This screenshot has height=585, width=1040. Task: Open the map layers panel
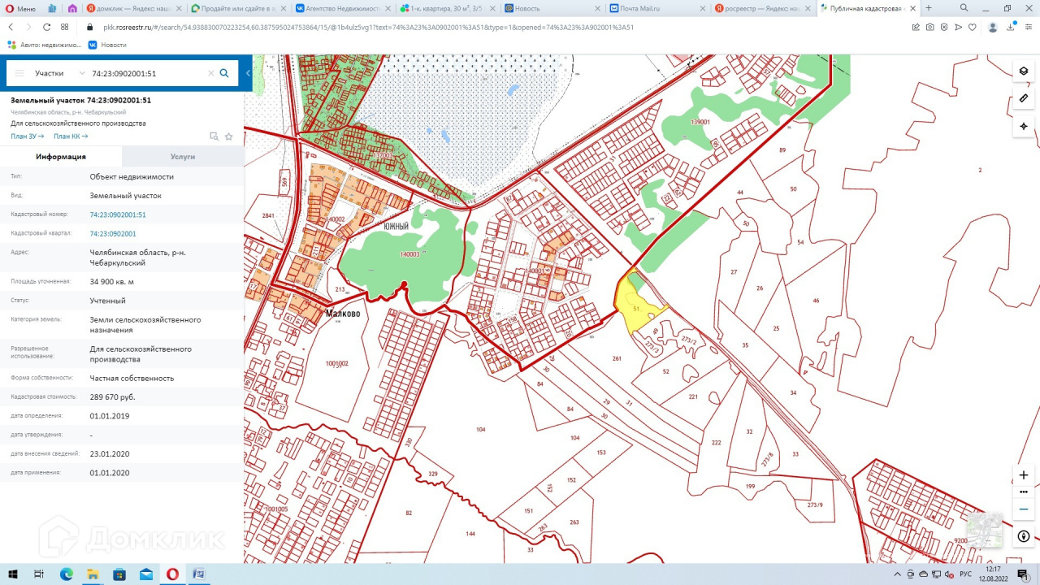[x=1023, y=71]
